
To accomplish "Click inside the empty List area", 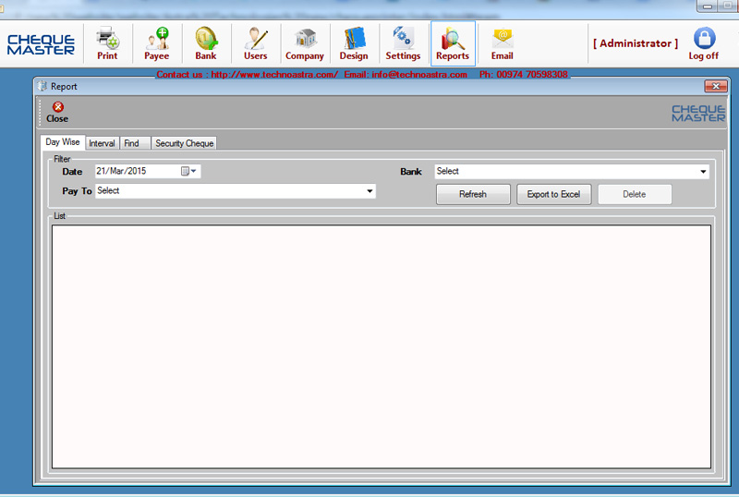I will coord(382,346).
